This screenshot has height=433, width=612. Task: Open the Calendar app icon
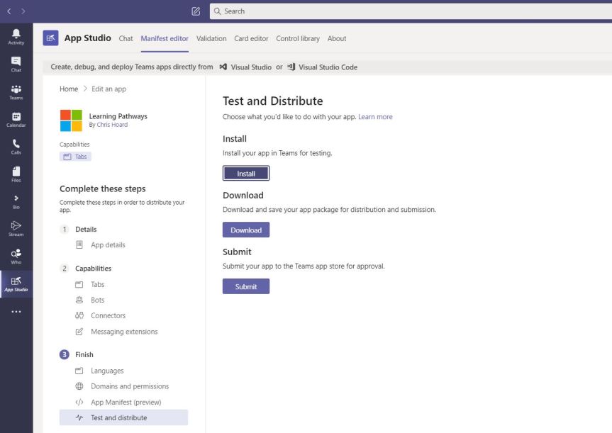click(x=16, y=120)
